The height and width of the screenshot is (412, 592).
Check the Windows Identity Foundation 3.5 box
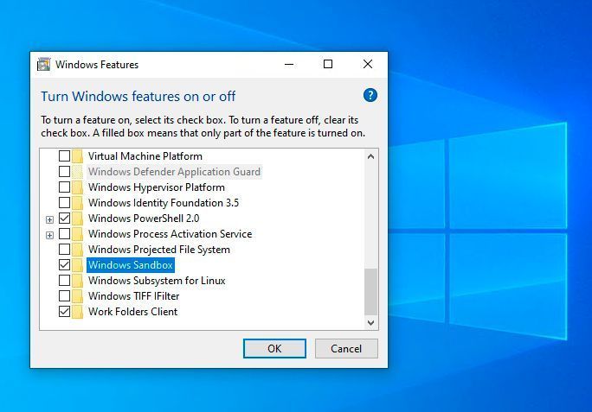tap(65, 202)
